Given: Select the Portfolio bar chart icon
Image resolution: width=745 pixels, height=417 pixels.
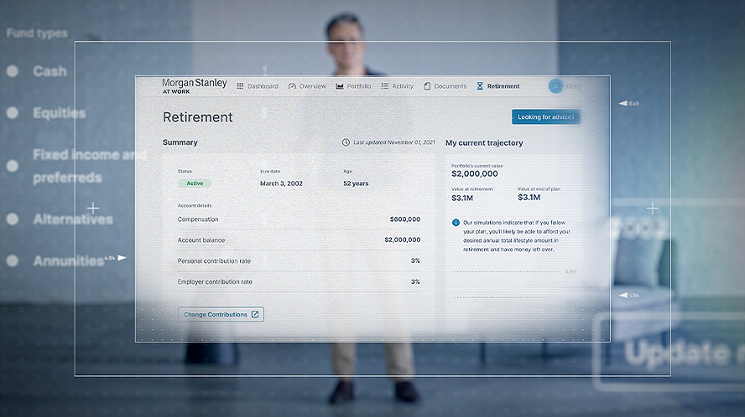Looking at the screenshot, I should (340, 86).
